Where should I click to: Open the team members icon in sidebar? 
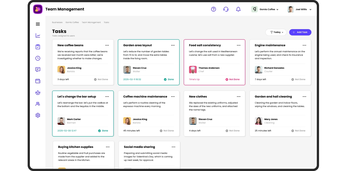[38, 104]
